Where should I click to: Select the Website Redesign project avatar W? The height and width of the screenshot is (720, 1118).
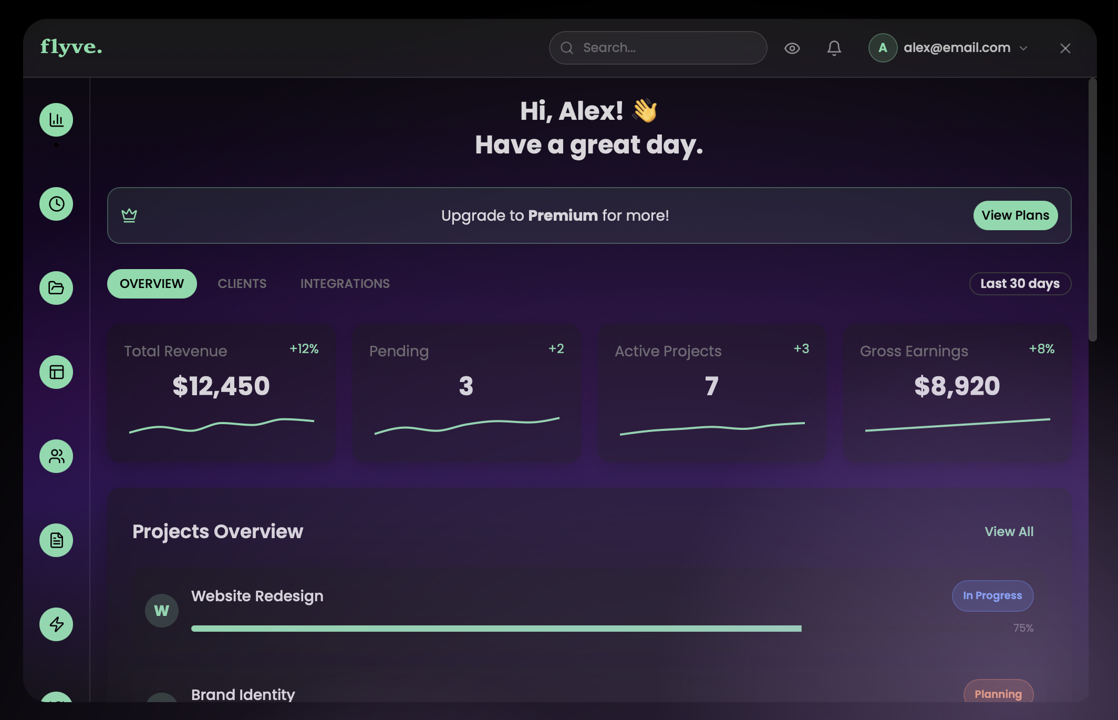162,610
